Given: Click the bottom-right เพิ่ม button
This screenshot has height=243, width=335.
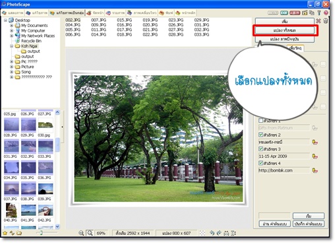Looking at the screenshot, I should click(x=309, y=216).
